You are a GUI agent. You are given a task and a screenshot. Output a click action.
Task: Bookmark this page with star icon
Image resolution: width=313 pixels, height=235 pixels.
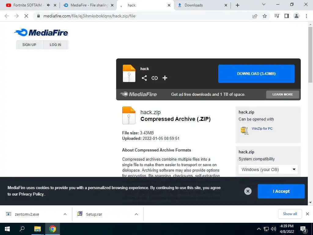tap(265, 16)
